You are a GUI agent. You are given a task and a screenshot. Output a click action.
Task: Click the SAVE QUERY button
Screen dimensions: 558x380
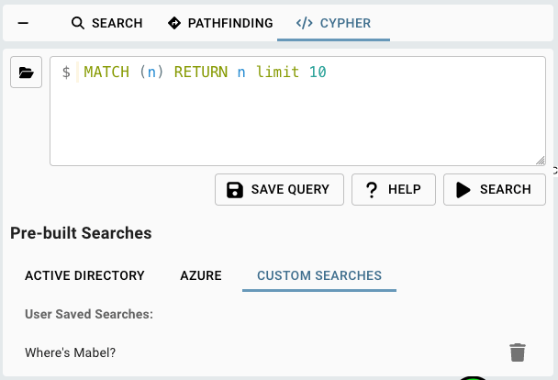pos(279,190)
